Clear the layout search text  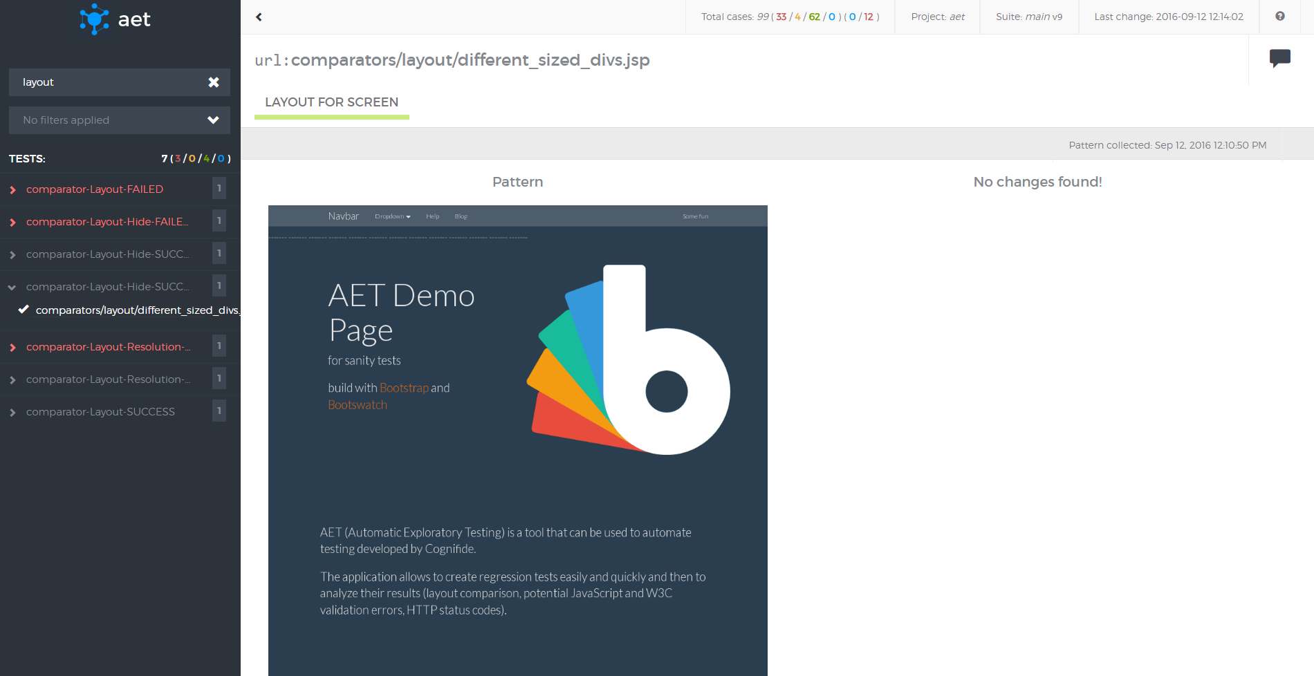coord(214,82)
